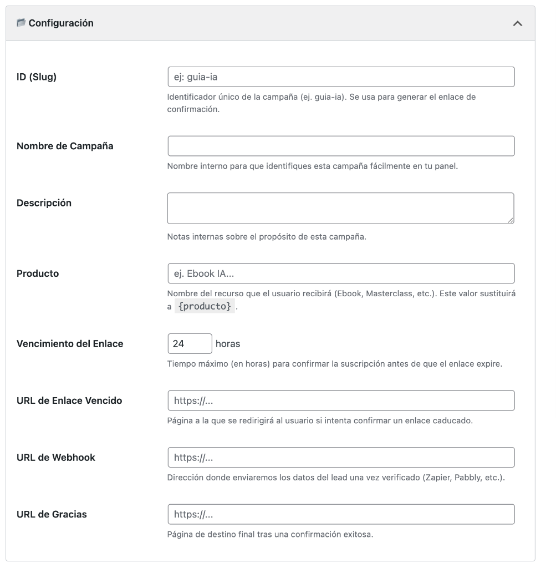Click the {producto} placeholder code tag
Viewport: 556px width, 568px height.
[205, 307]
